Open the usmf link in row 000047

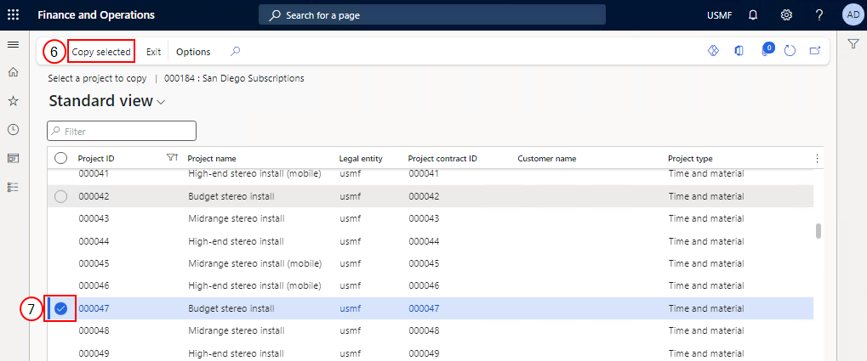coord(350,308)
